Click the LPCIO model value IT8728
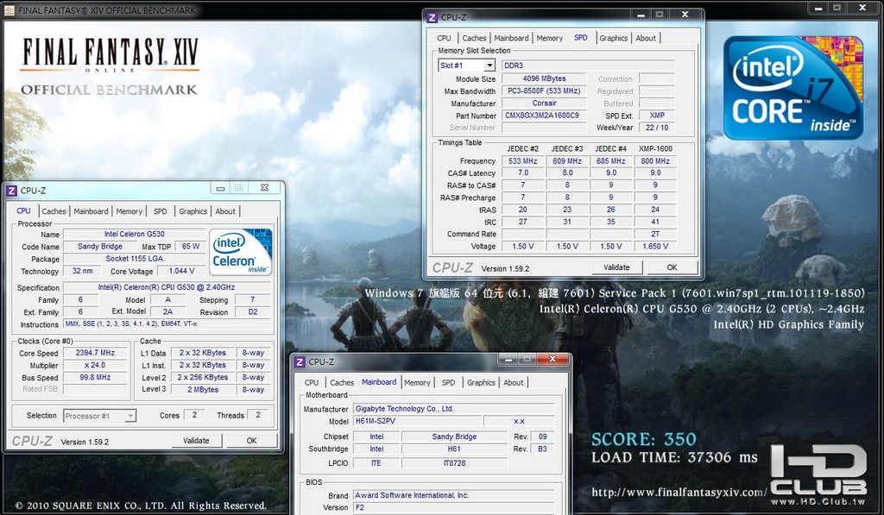Screen dimensions: 884x515 coord(454,463)
